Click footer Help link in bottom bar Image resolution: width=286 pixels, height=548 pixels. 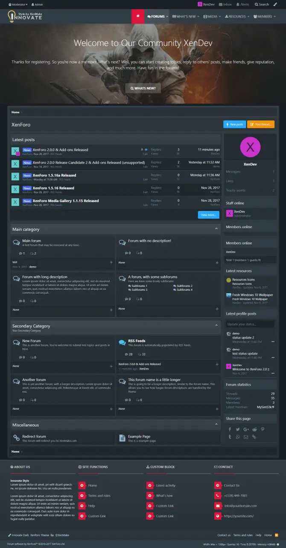pyautogui.click(x=259, y=535)
